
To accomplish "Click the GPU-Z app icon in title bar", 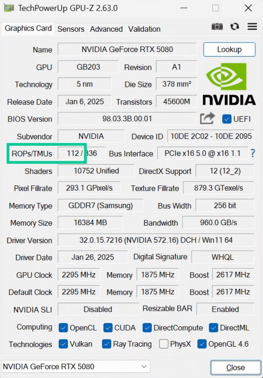I will pyautogui.click(x=9, y=8).
